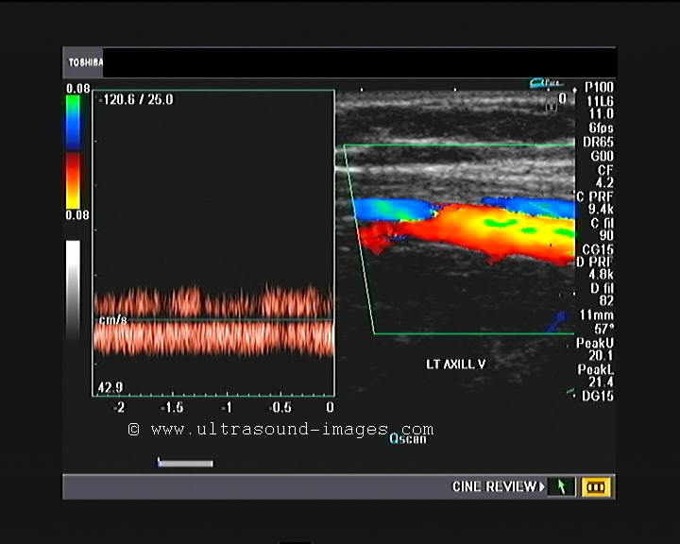Click the LT AXILL V annotation label
The width and height of the screenshot is (680, 544).
pyautogui.click(x=455, y=364)
